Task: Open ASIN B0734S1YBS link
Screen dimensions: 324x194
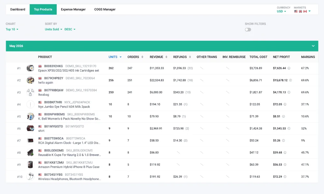Action: coord(53,175)
